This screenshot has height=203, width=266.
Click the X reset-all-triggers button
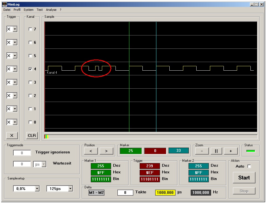click(x=12, y=135)
